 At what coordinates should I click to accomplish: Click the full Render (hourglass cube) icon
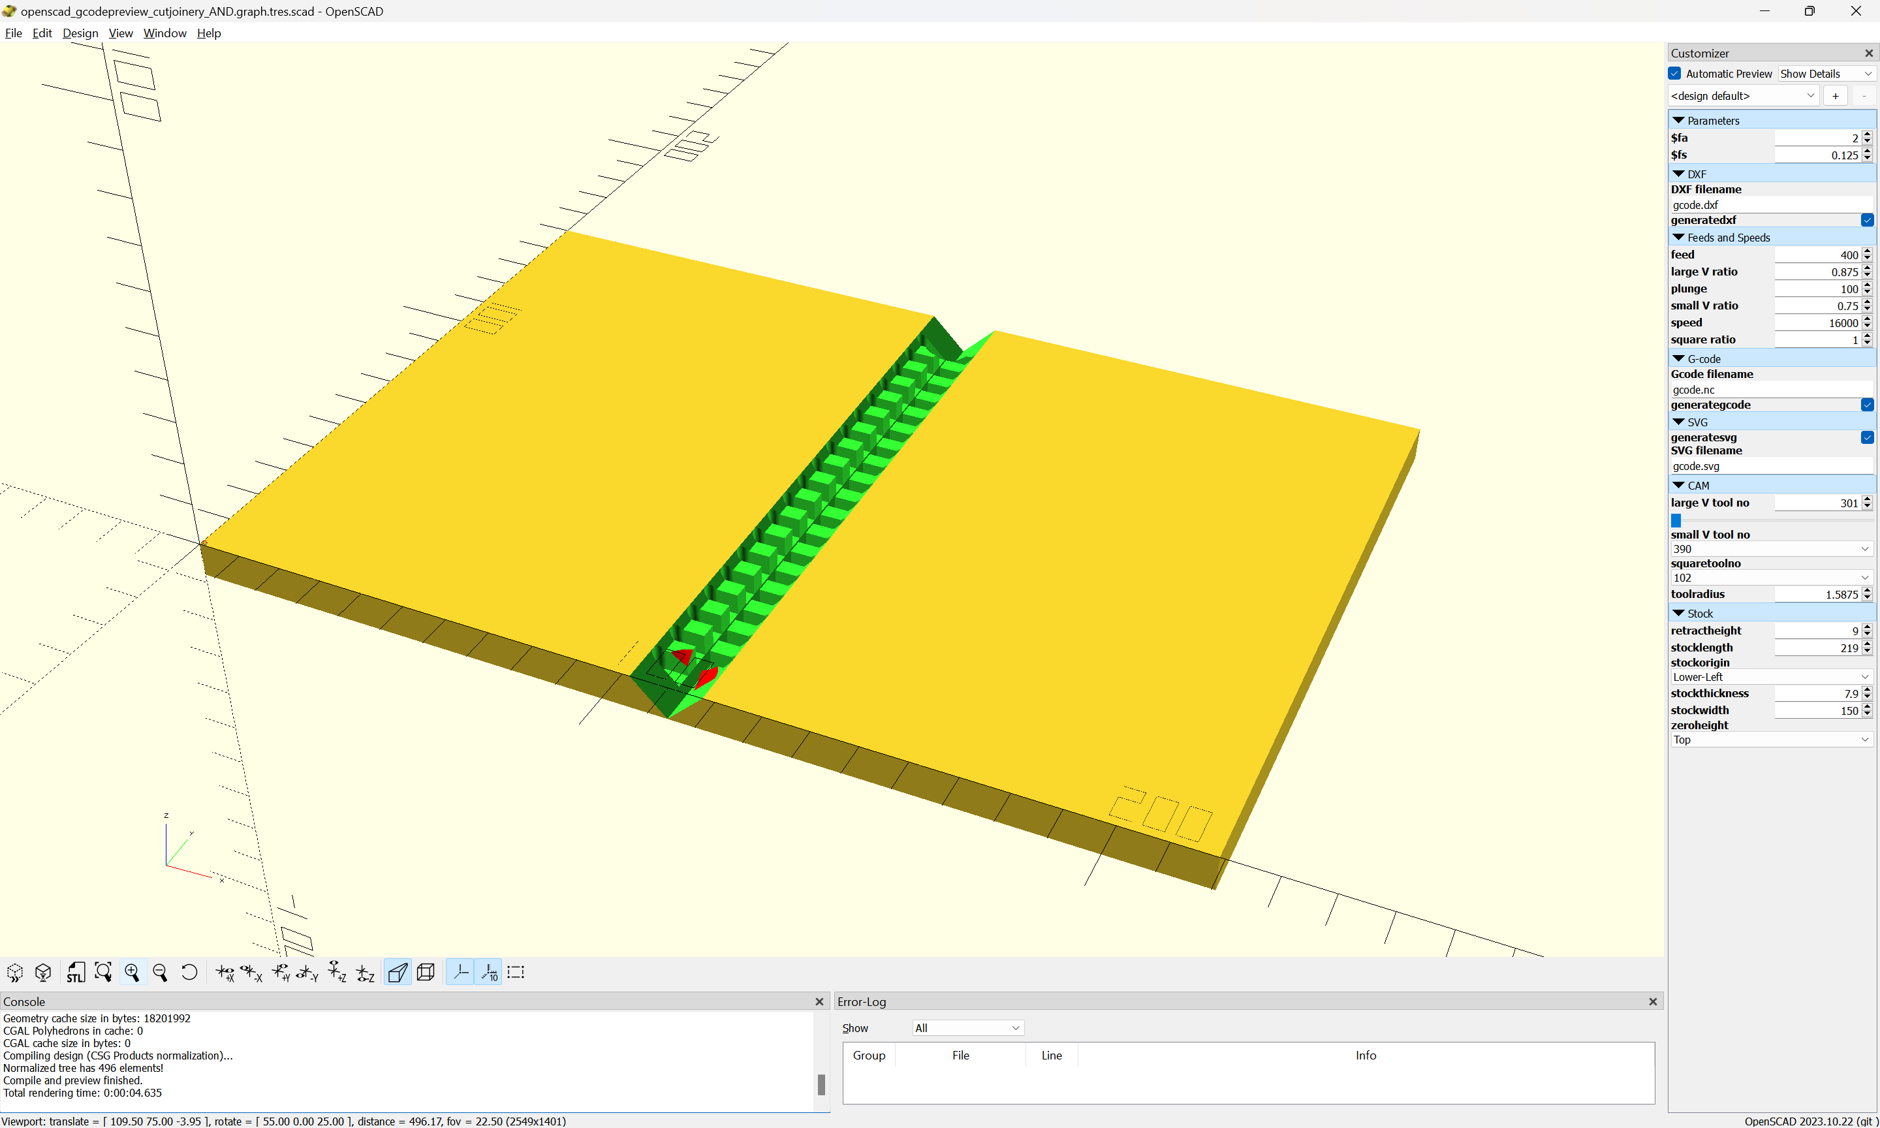coord(43,972)
